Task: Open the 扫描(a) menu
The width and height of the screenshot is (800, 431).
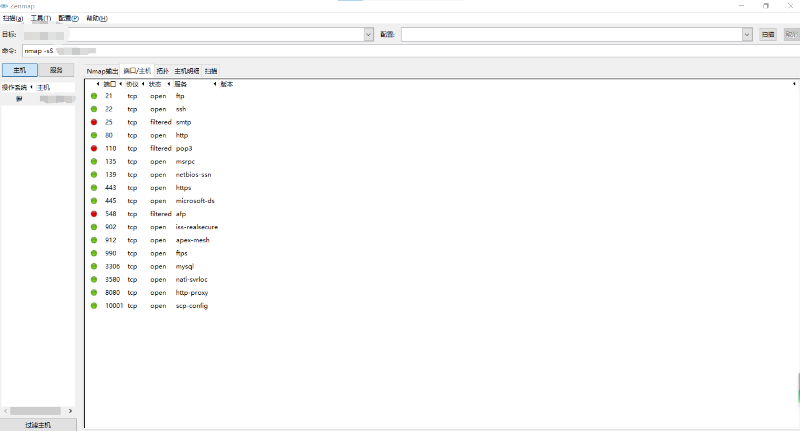Action: point(13,18)
